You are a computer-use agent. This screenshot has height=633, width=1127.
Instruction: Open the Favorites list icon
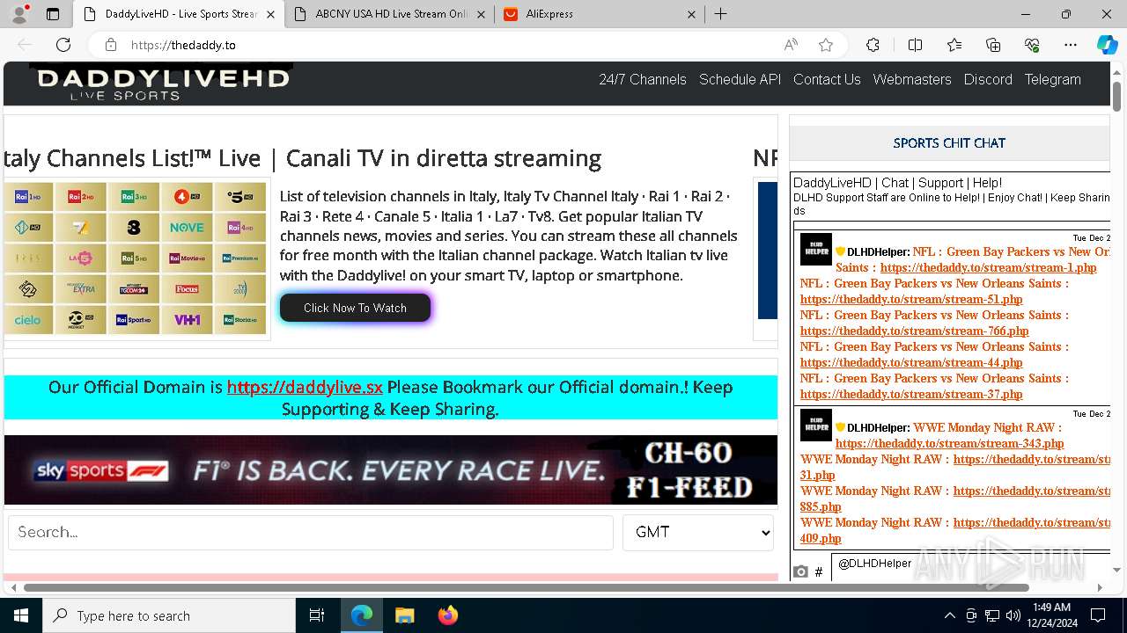pos(954,45)
